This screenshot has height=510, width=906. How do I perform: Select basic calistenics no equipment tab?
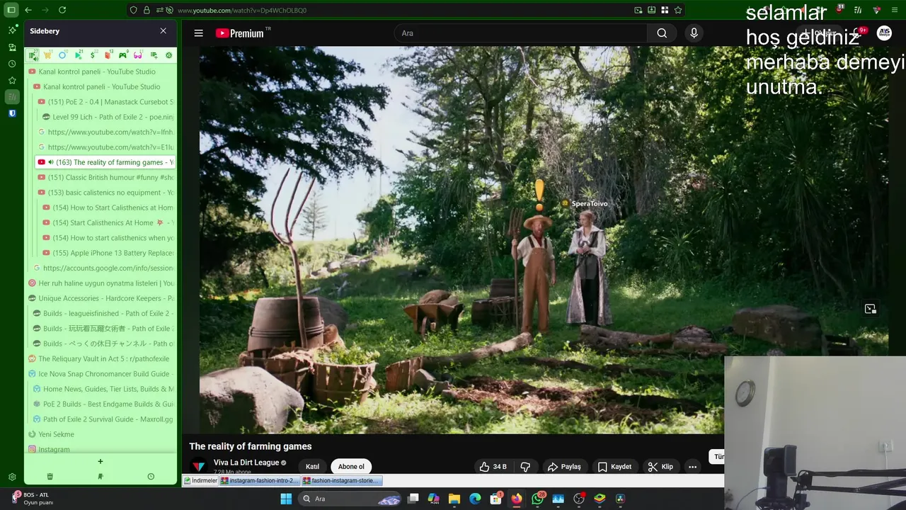(105, 193)
